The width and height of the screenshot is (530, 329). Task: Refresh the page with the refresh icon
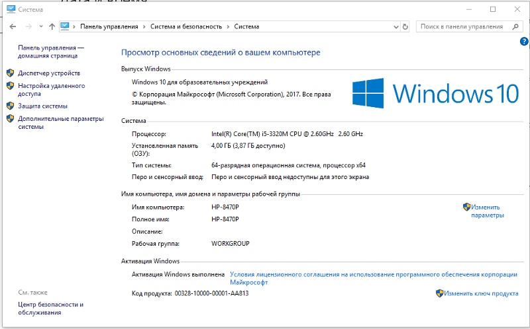[x=405, y=26]
